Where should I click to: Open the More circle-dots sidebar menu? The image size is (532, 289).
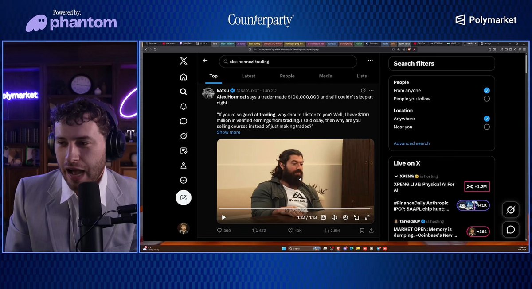point(183,180)
